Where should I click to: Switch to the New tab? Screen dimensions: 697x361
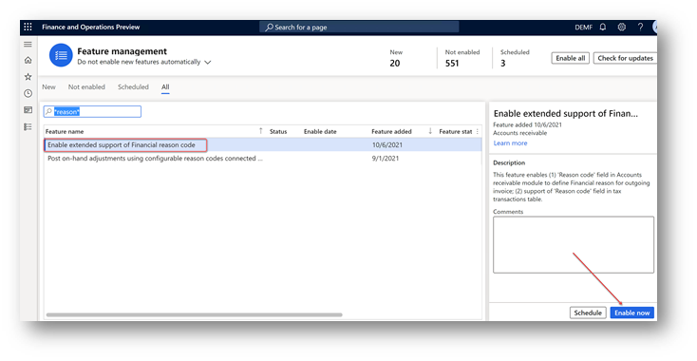[48, 87]
